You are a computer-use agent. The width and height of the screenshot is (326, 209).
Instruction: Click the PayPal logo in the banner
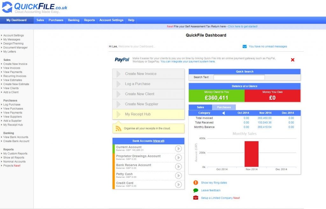click(122, 60)
